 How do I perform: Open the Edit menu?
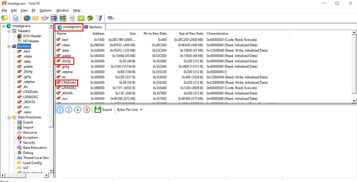[x=14, y=10]
